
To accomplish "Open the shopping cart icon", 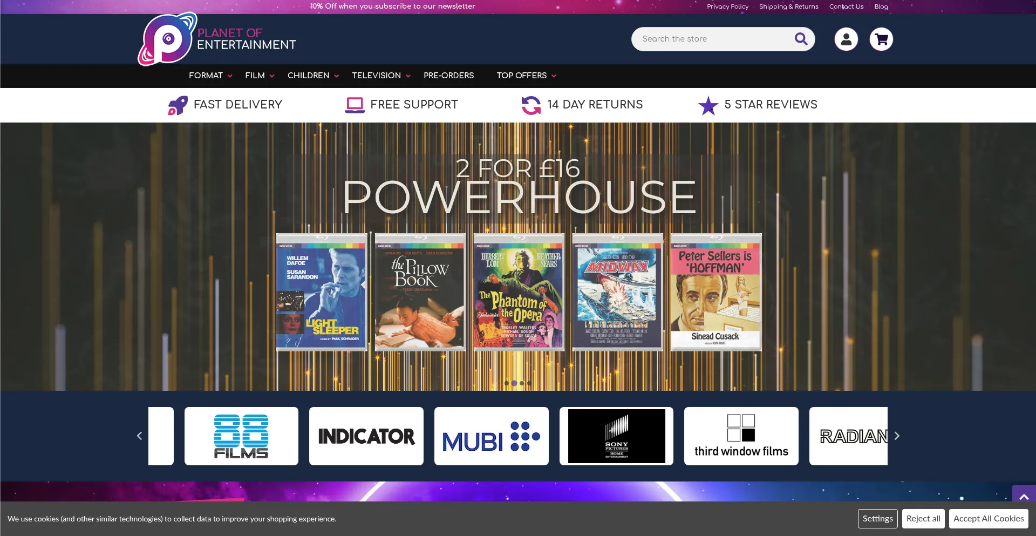I will (x=881, y=39).
